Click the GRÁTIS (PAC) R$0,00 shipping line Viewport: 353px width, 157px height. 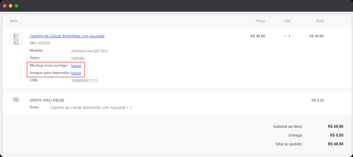pyautogui.click(x=47, y=100)
